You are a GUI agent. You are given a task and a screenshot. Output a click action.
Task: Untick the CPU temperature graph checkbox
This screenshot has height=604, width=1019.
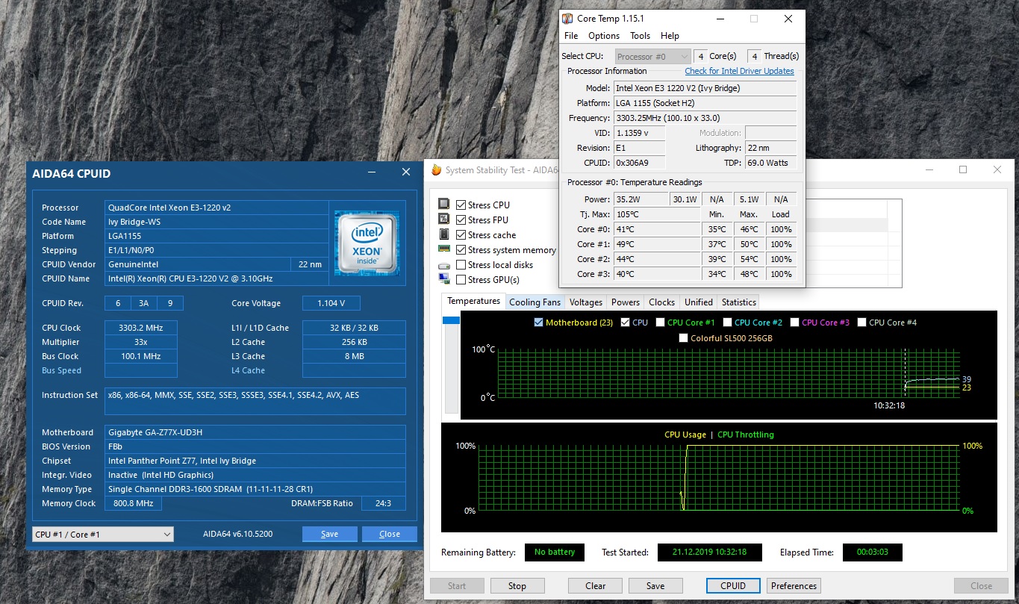pos(626,323)
